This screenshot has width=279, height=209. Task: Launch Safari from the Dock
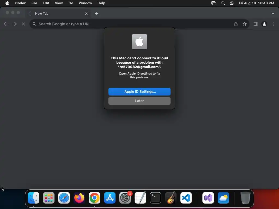pyautogui.click(x=64, y=198)
